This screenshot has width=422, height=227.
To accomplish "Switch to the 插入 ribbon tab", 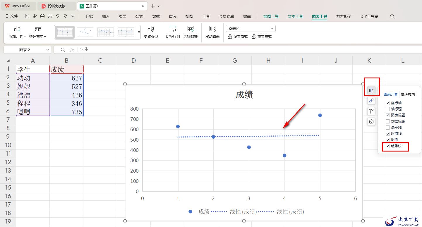I will tap(106, 16).
